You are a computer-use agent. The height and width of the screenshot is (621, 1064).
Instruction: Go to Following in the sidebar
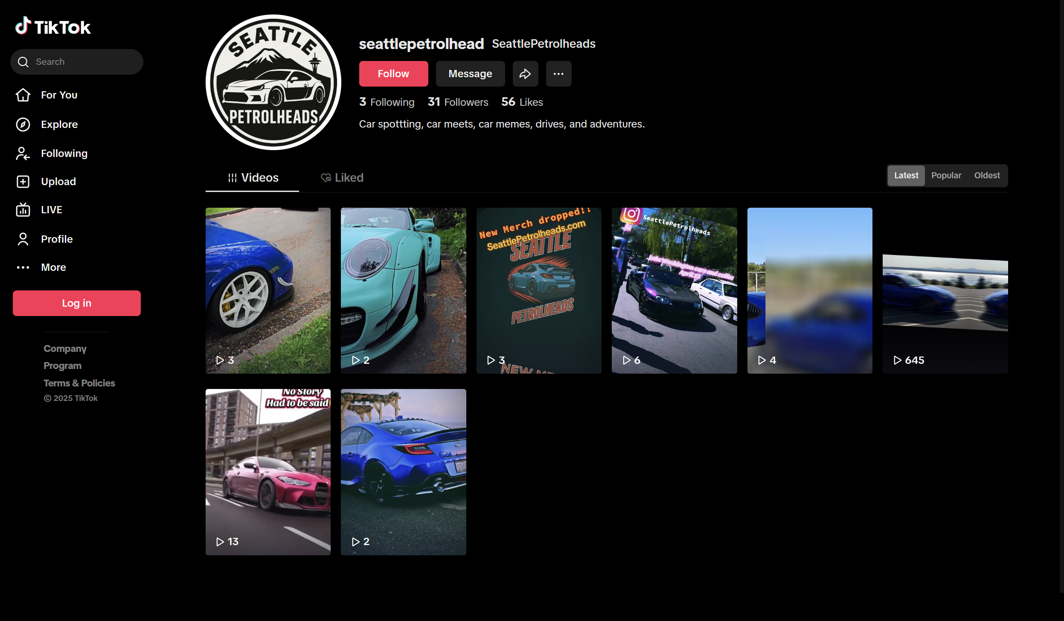pos(64,154)
